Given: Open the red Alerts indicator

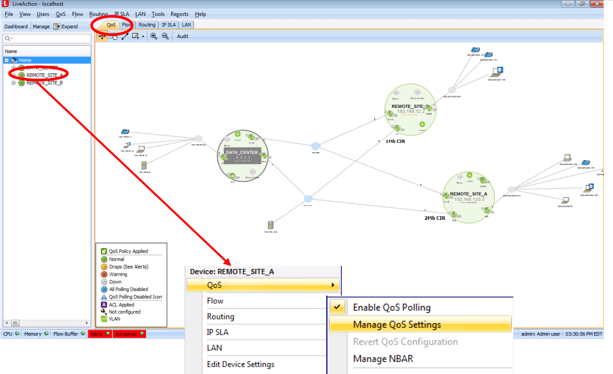Looking at the screenshot, I should coord(100,334).
